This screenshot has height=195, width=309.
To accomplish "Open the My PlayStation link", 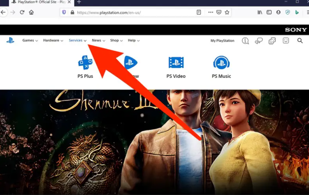I will (x=222, y=41).
